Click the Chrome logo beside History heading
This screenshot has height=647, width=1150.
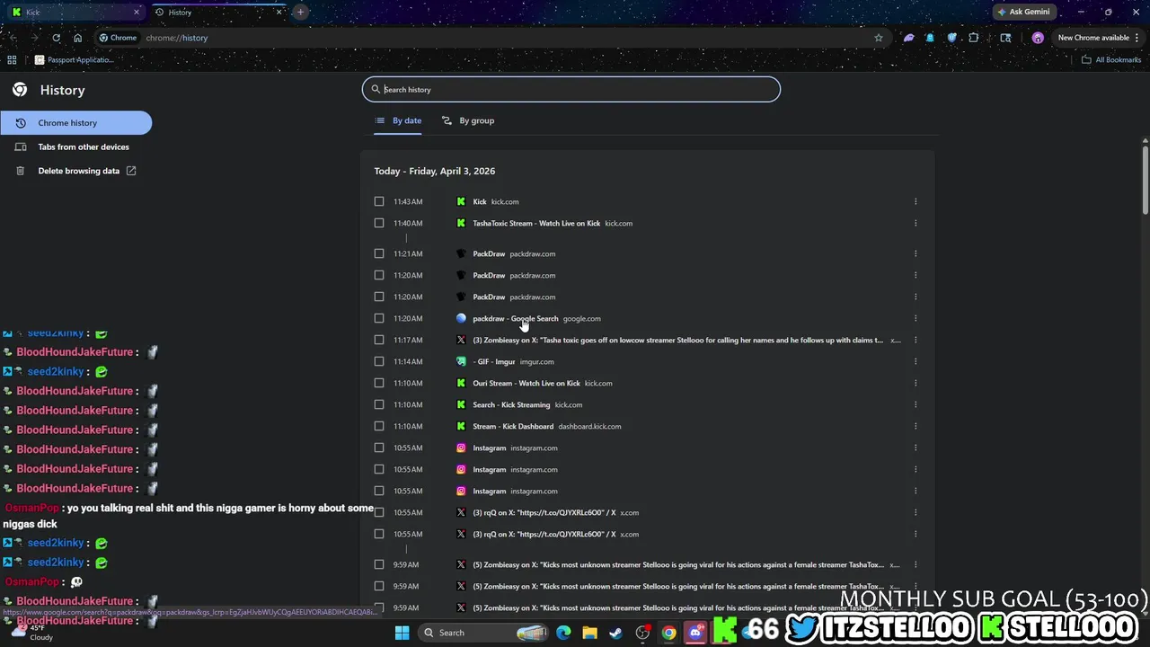pos(20,90)
